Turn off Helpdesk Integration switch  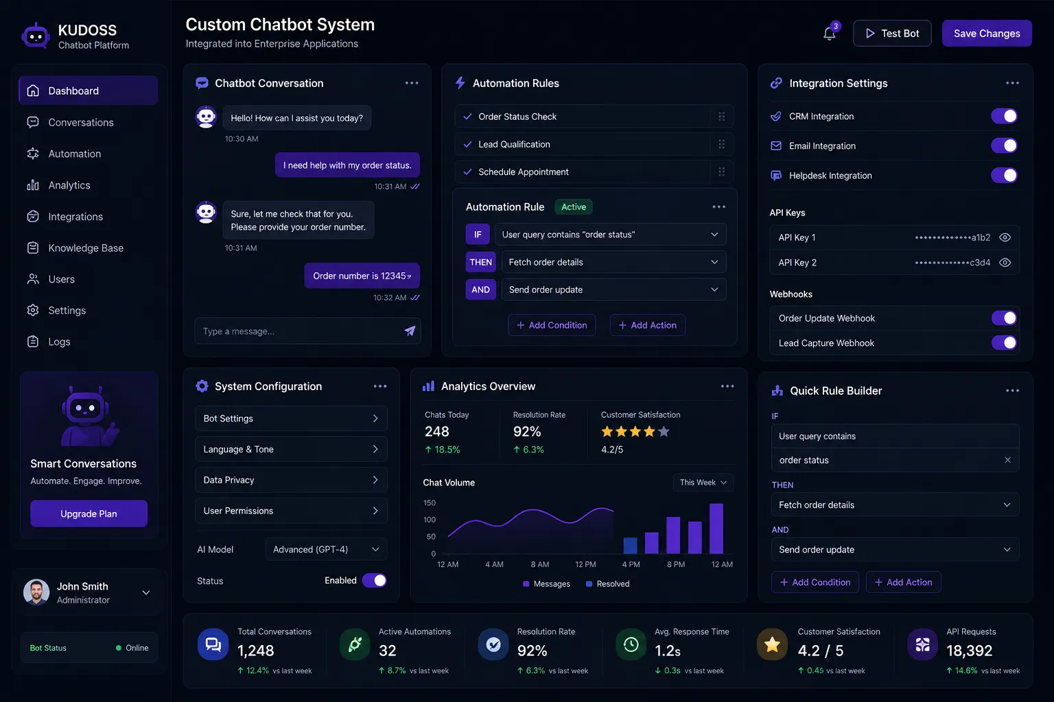coord(1004,175)
